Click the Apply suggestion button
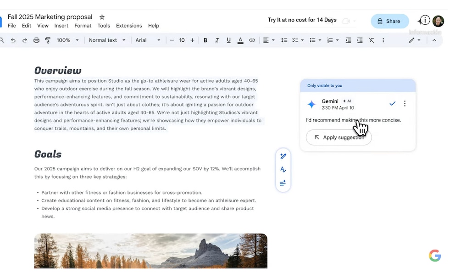 click(338, 137)
